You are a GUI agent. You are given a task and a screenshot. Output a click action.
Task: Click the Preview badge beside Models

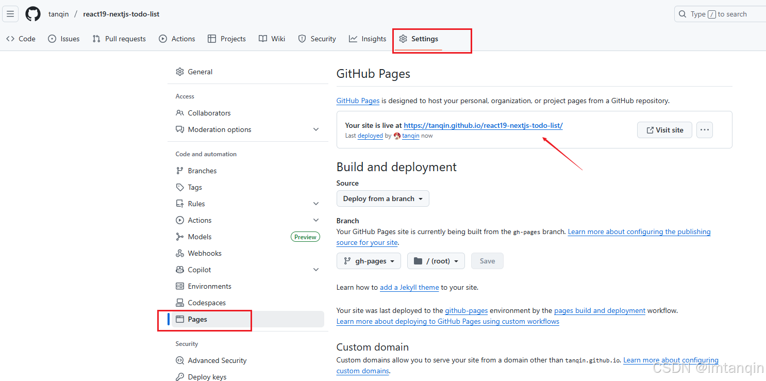tap(305, 237)
